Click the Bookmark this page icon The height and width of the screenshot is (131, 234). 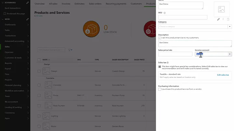click(x=5, y=14)
